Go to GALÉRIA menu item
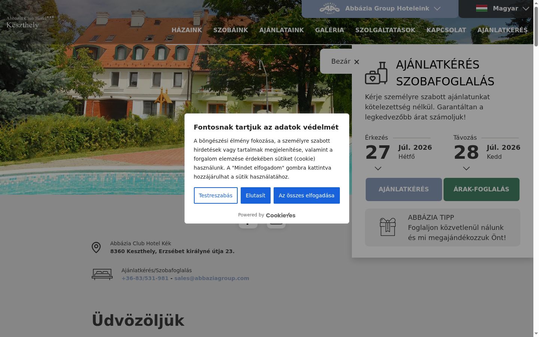The width and height of the screenshot is (539, 337). 329,30
